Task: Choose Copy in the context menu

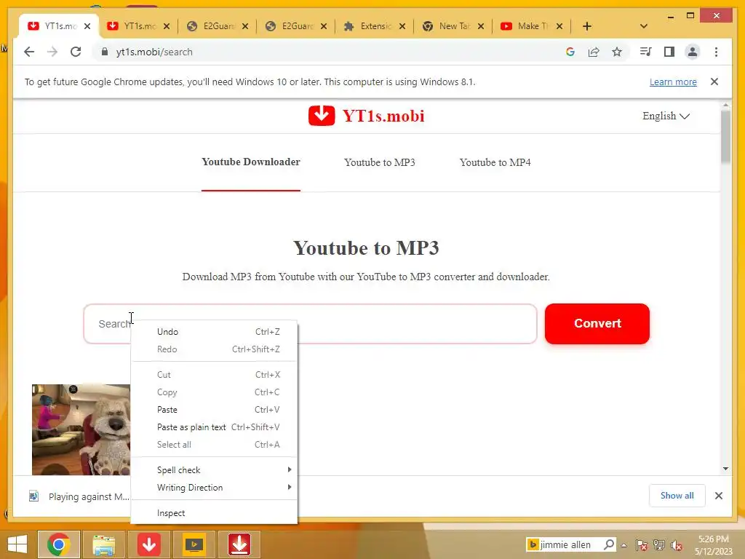Action: 215,392
